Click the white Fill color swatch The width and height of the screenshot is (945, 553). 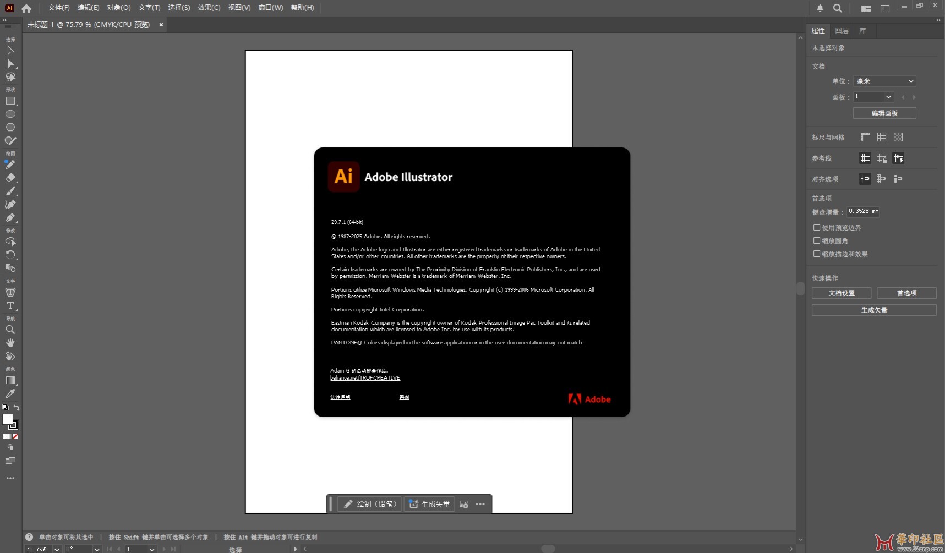[x=7, y=420]
